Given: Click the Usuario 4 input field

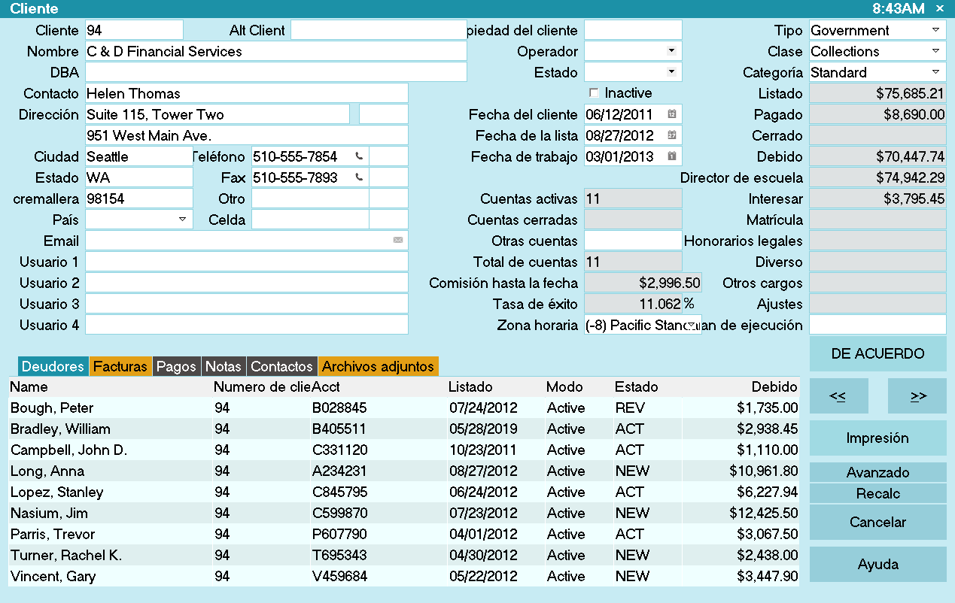Looking at the screenshot, I should pos(247,325).
